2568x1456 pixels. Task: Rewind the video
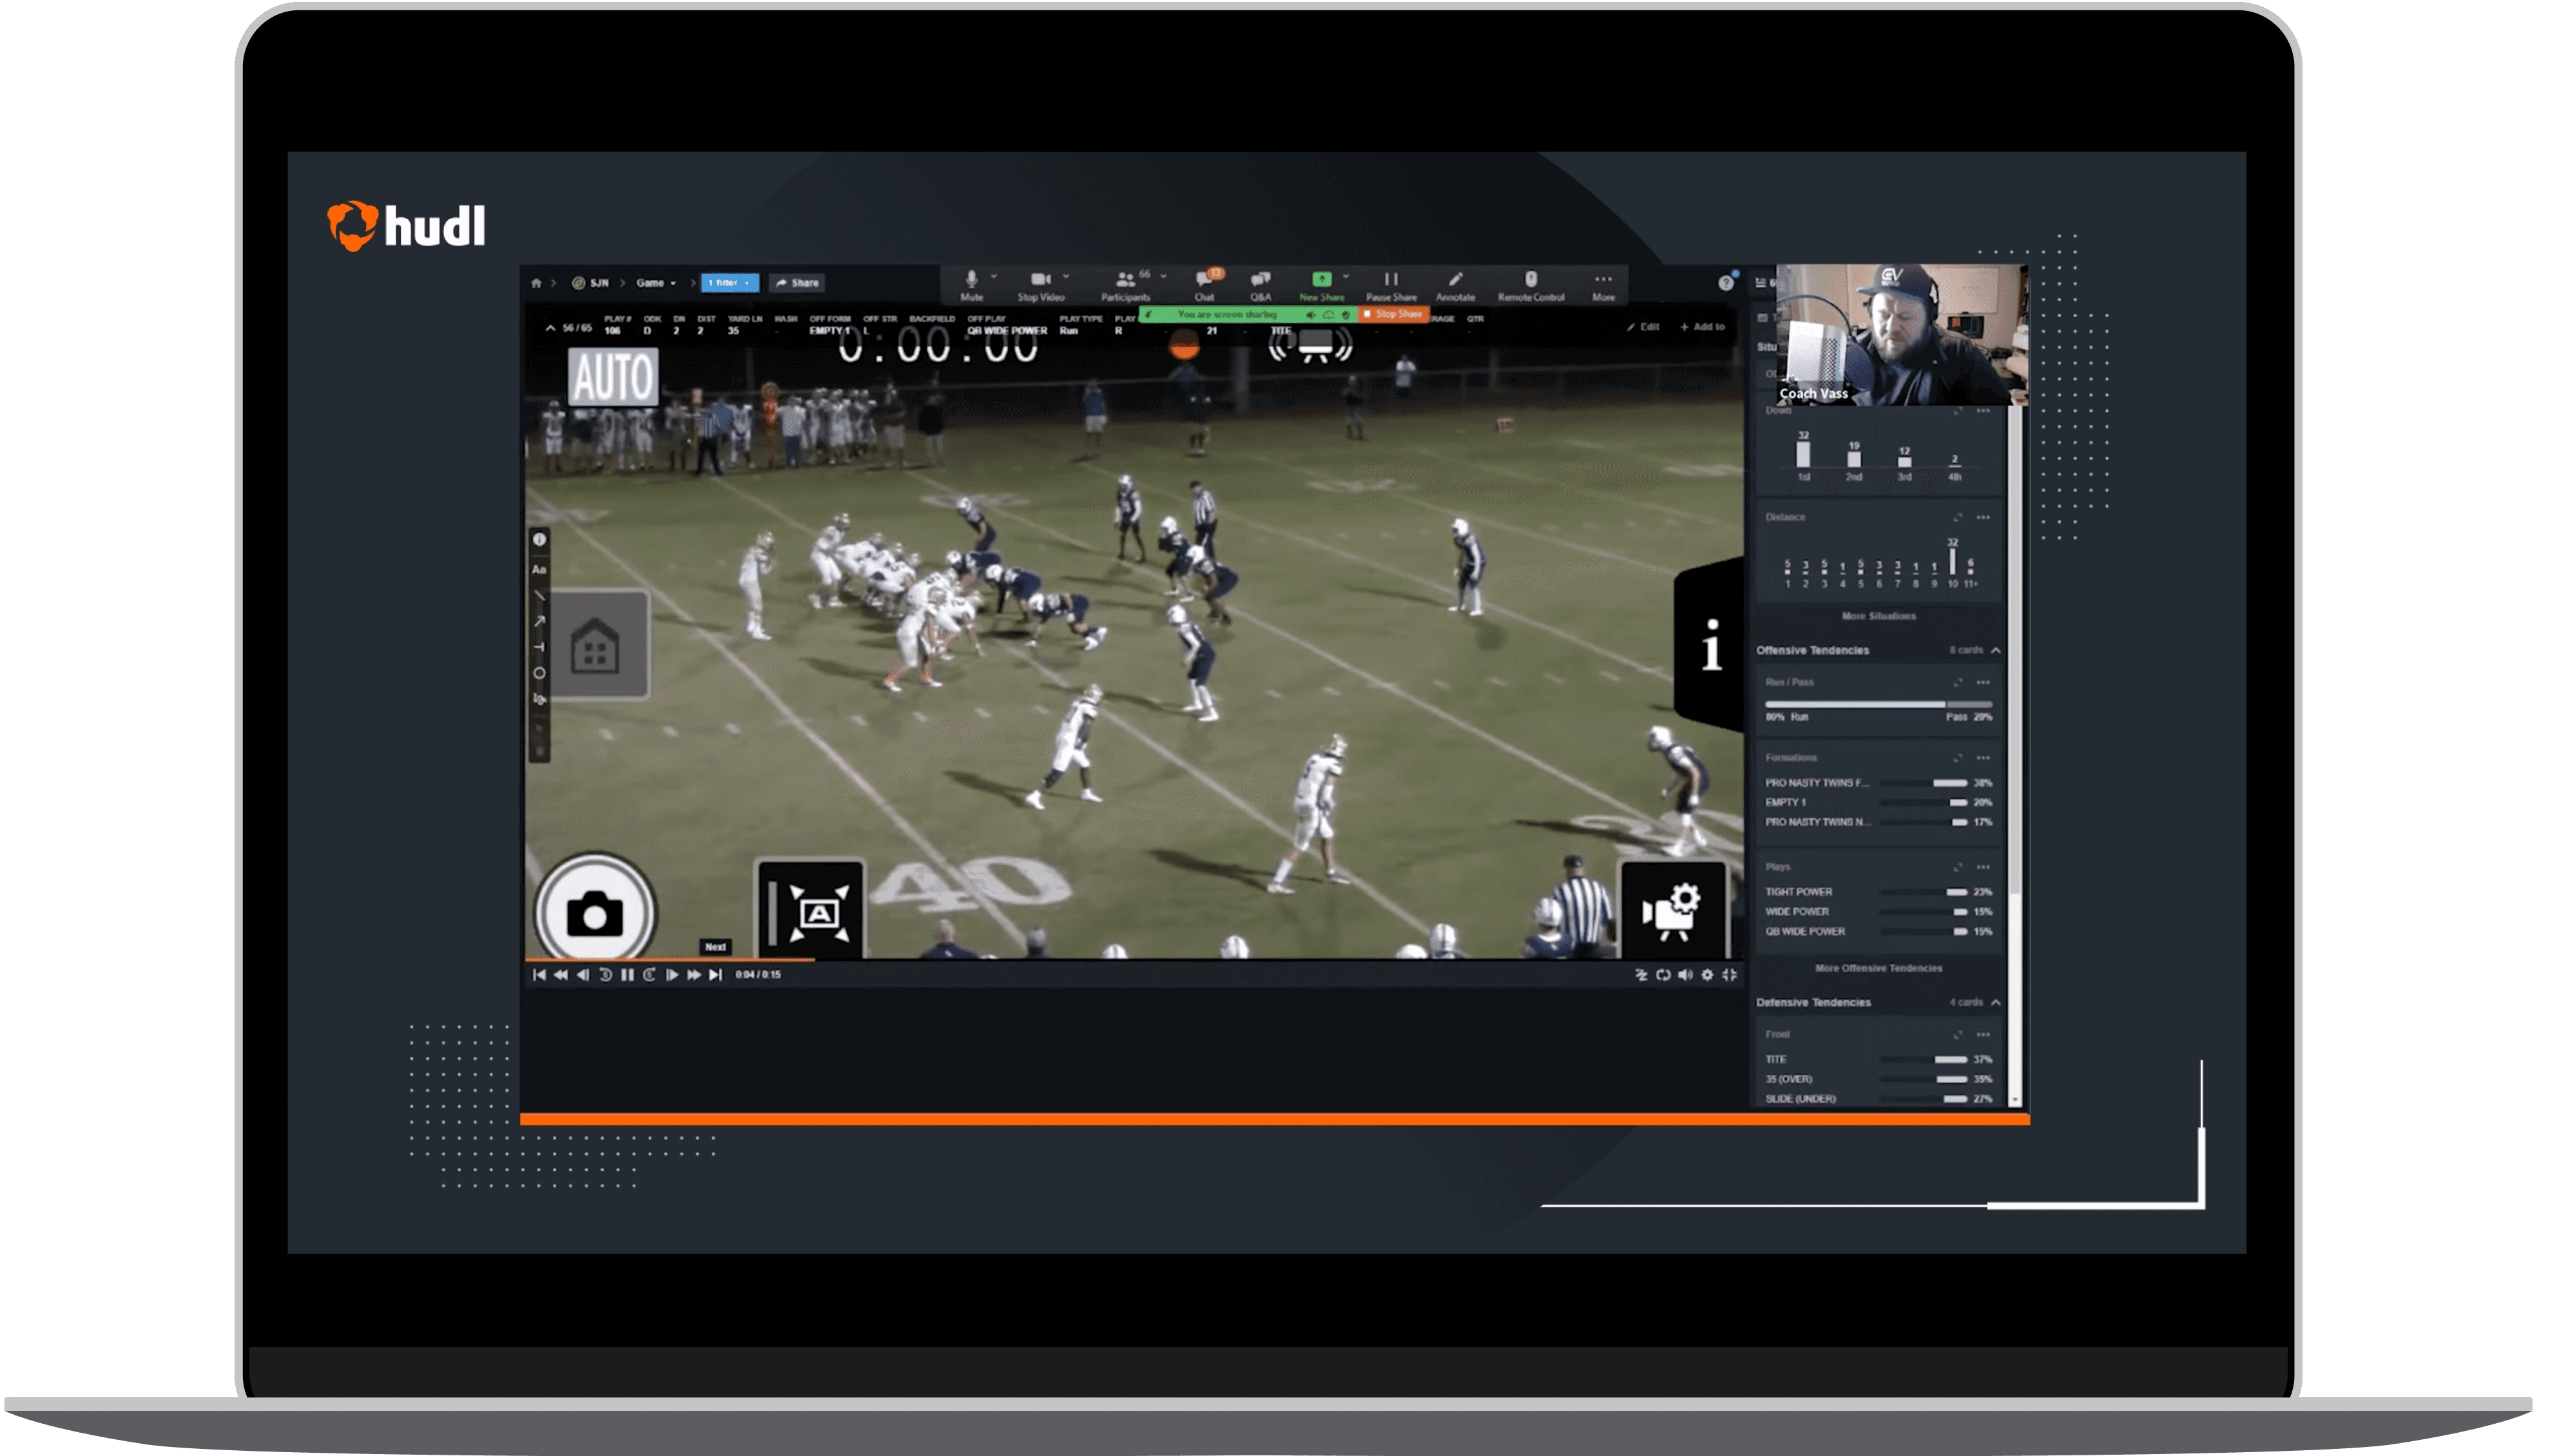561,975
